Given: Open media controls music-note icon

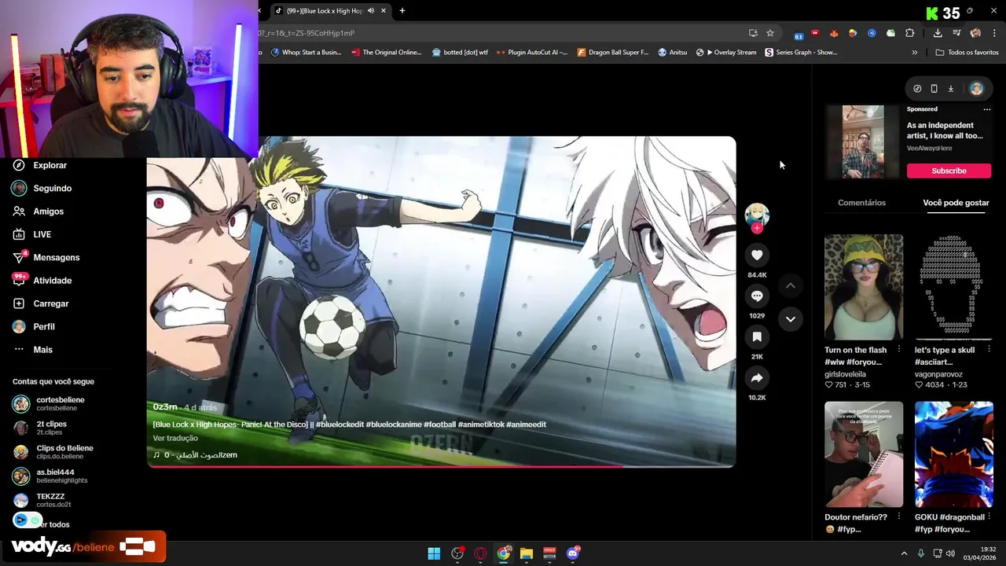Looking at the screenshot, I should (956, 33).
